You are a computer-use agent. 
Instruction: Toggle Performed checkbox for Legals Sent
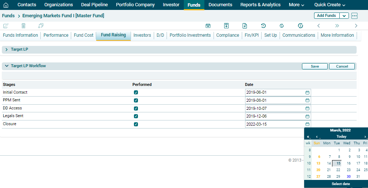pyautogui.click(x=136, y=116)
